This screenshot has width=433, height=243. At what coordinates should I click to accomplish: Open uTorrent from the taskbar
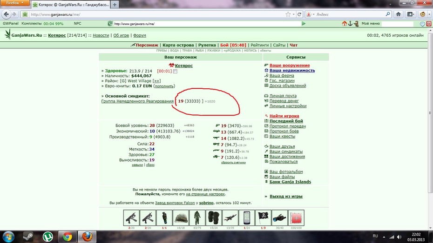tap(48, 236)
